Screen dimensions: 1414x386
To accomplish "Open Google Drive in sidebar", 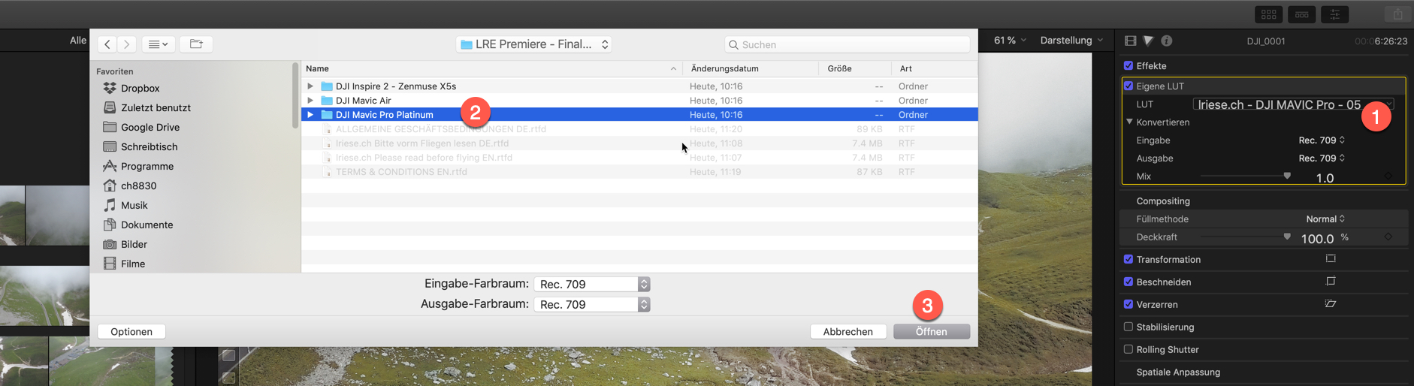I will pyautogui.click(x=140, y=127).
